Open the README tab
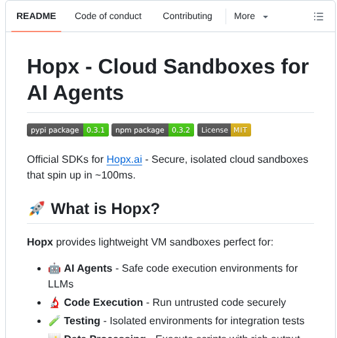337x338 pixels. [36, 16]
